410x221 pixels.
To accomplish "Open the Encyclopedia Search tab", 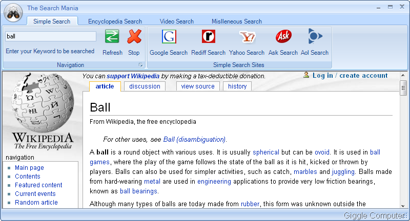I will [x=115, y=21].
